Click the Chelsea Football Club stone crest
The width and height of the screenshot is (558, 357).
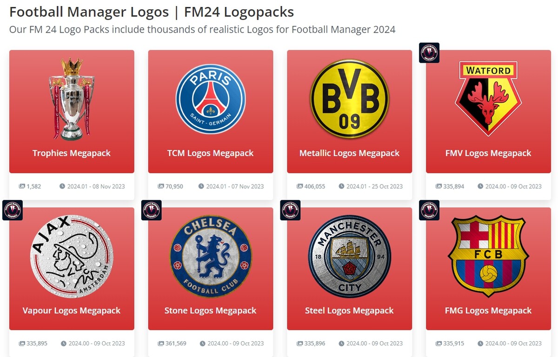211,256
